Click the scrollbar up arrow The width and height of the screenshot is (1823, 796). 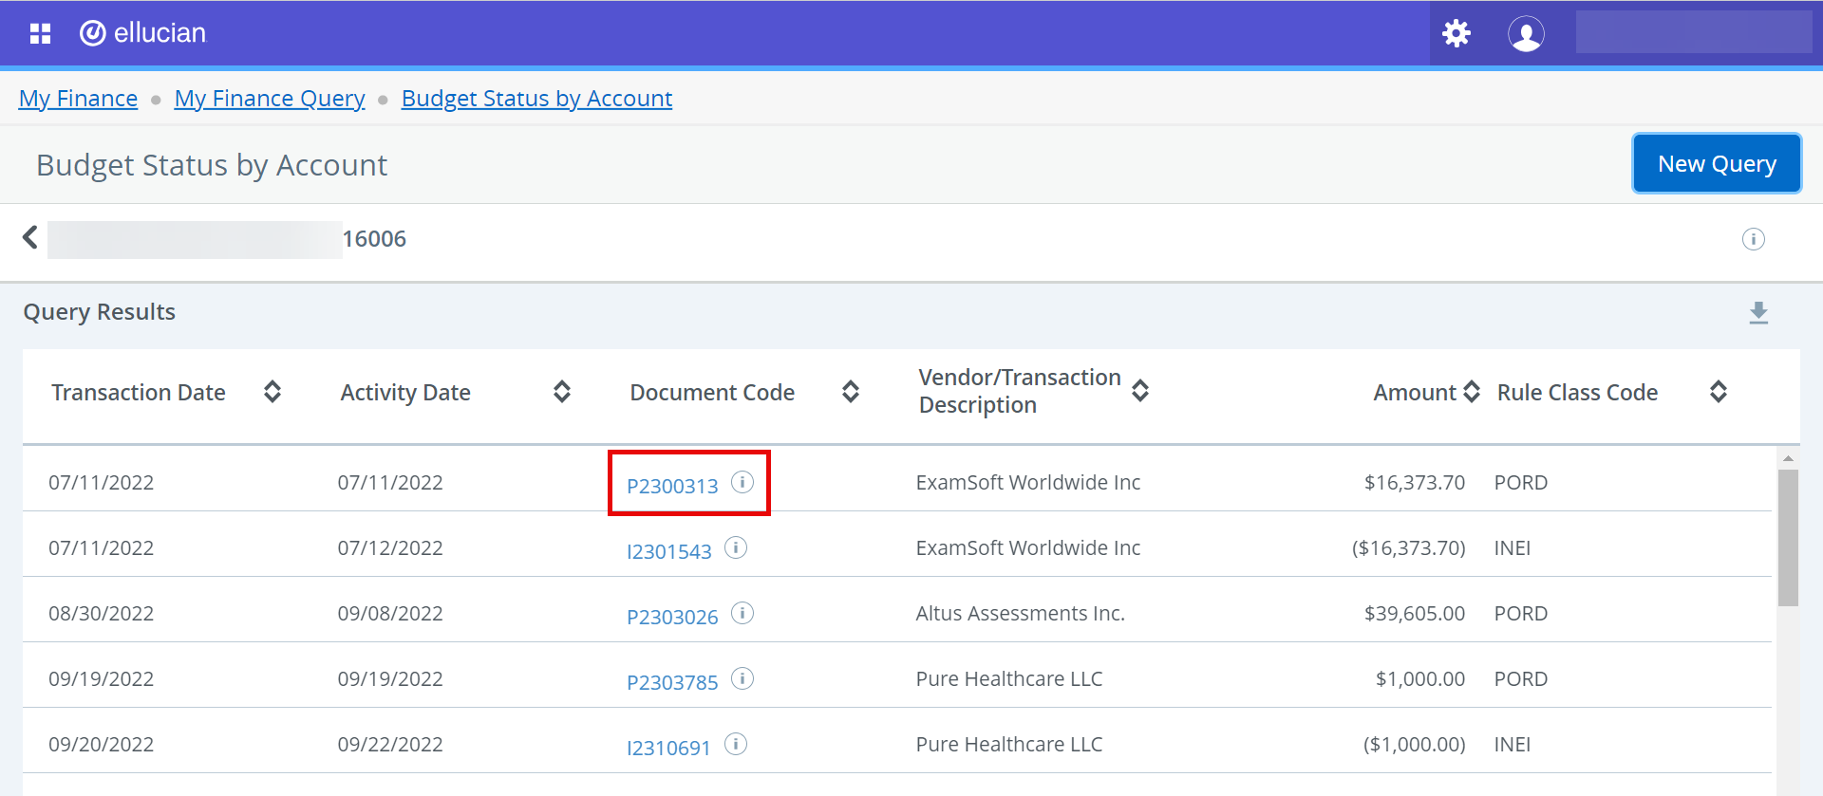[x=1788, y=458]
